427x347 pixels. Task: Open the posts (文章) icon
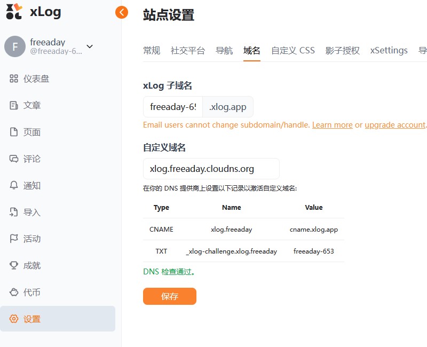tap(14, 106)
